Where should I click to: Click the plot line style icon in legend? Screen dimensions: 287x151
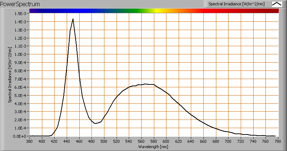pyautogui.click(x=277, y=4)
